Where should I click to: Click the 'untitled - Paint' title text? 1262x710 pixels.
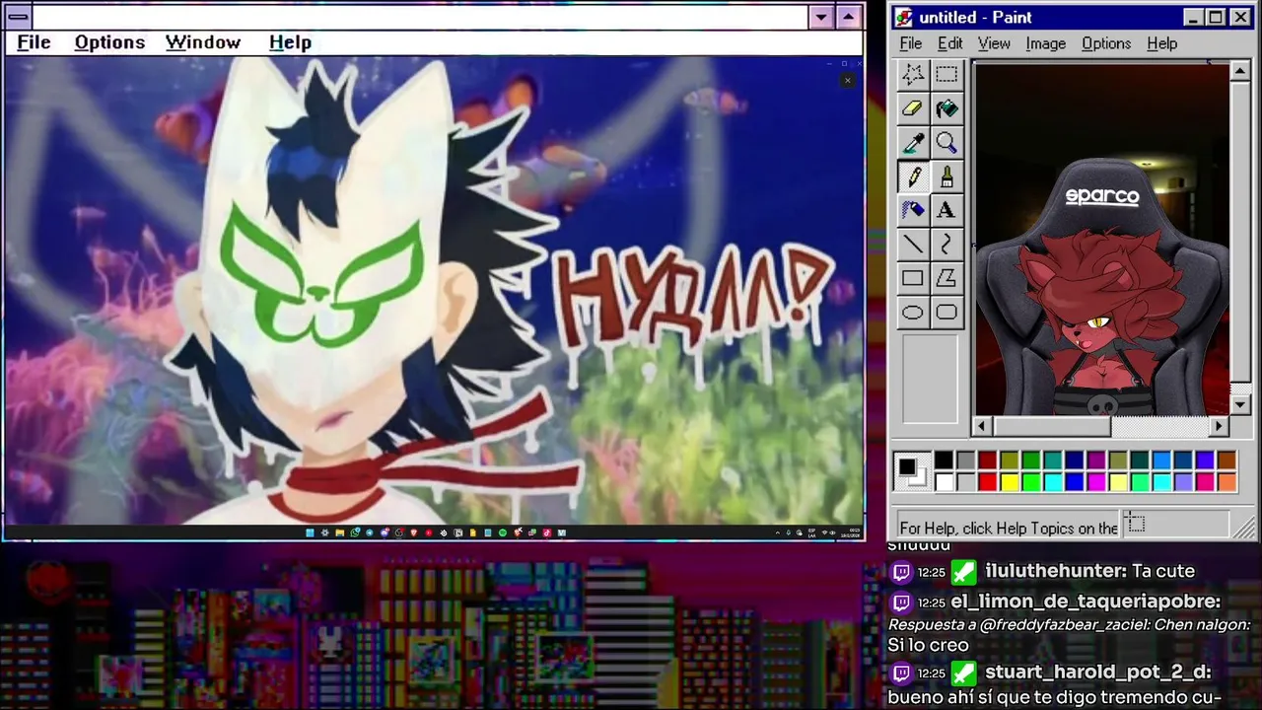976,18
